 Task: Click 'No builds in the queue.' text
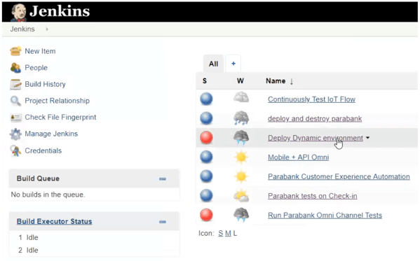click(48, 195)
